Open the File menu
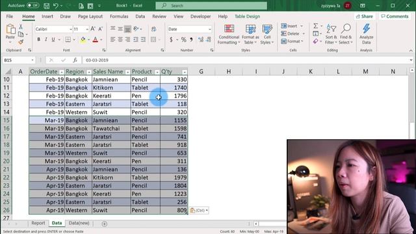 [10, 16]
